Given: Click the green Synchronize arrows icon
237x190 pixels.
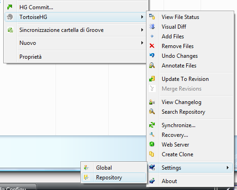Looking at the screenshot, I should tap(152, 125).
